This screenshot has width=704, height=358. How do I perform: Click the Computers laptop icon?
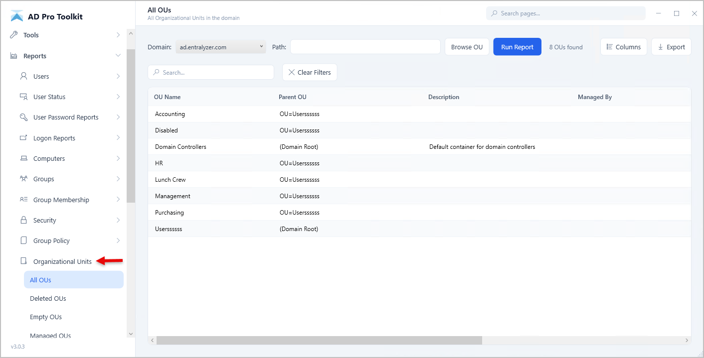click(x=23, y=158)
